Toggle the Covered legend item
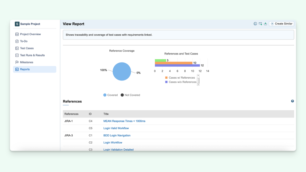The width and height of the screenshot is (306, 172). [111, 95]
